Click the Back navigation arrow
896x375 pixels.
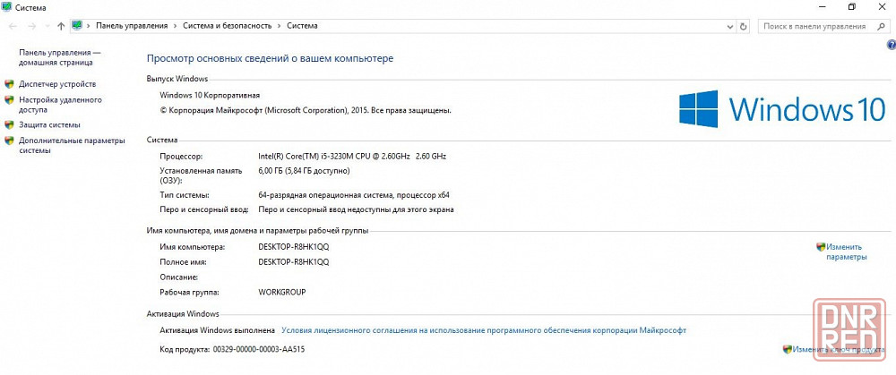pyautogui.click(x=13, y=26)
